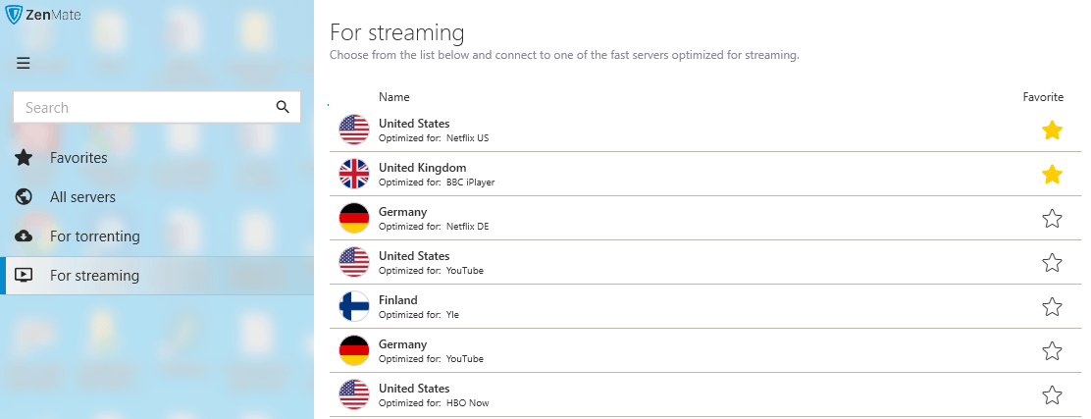Open the hamburger menu icon

click(x=23, y=64)
